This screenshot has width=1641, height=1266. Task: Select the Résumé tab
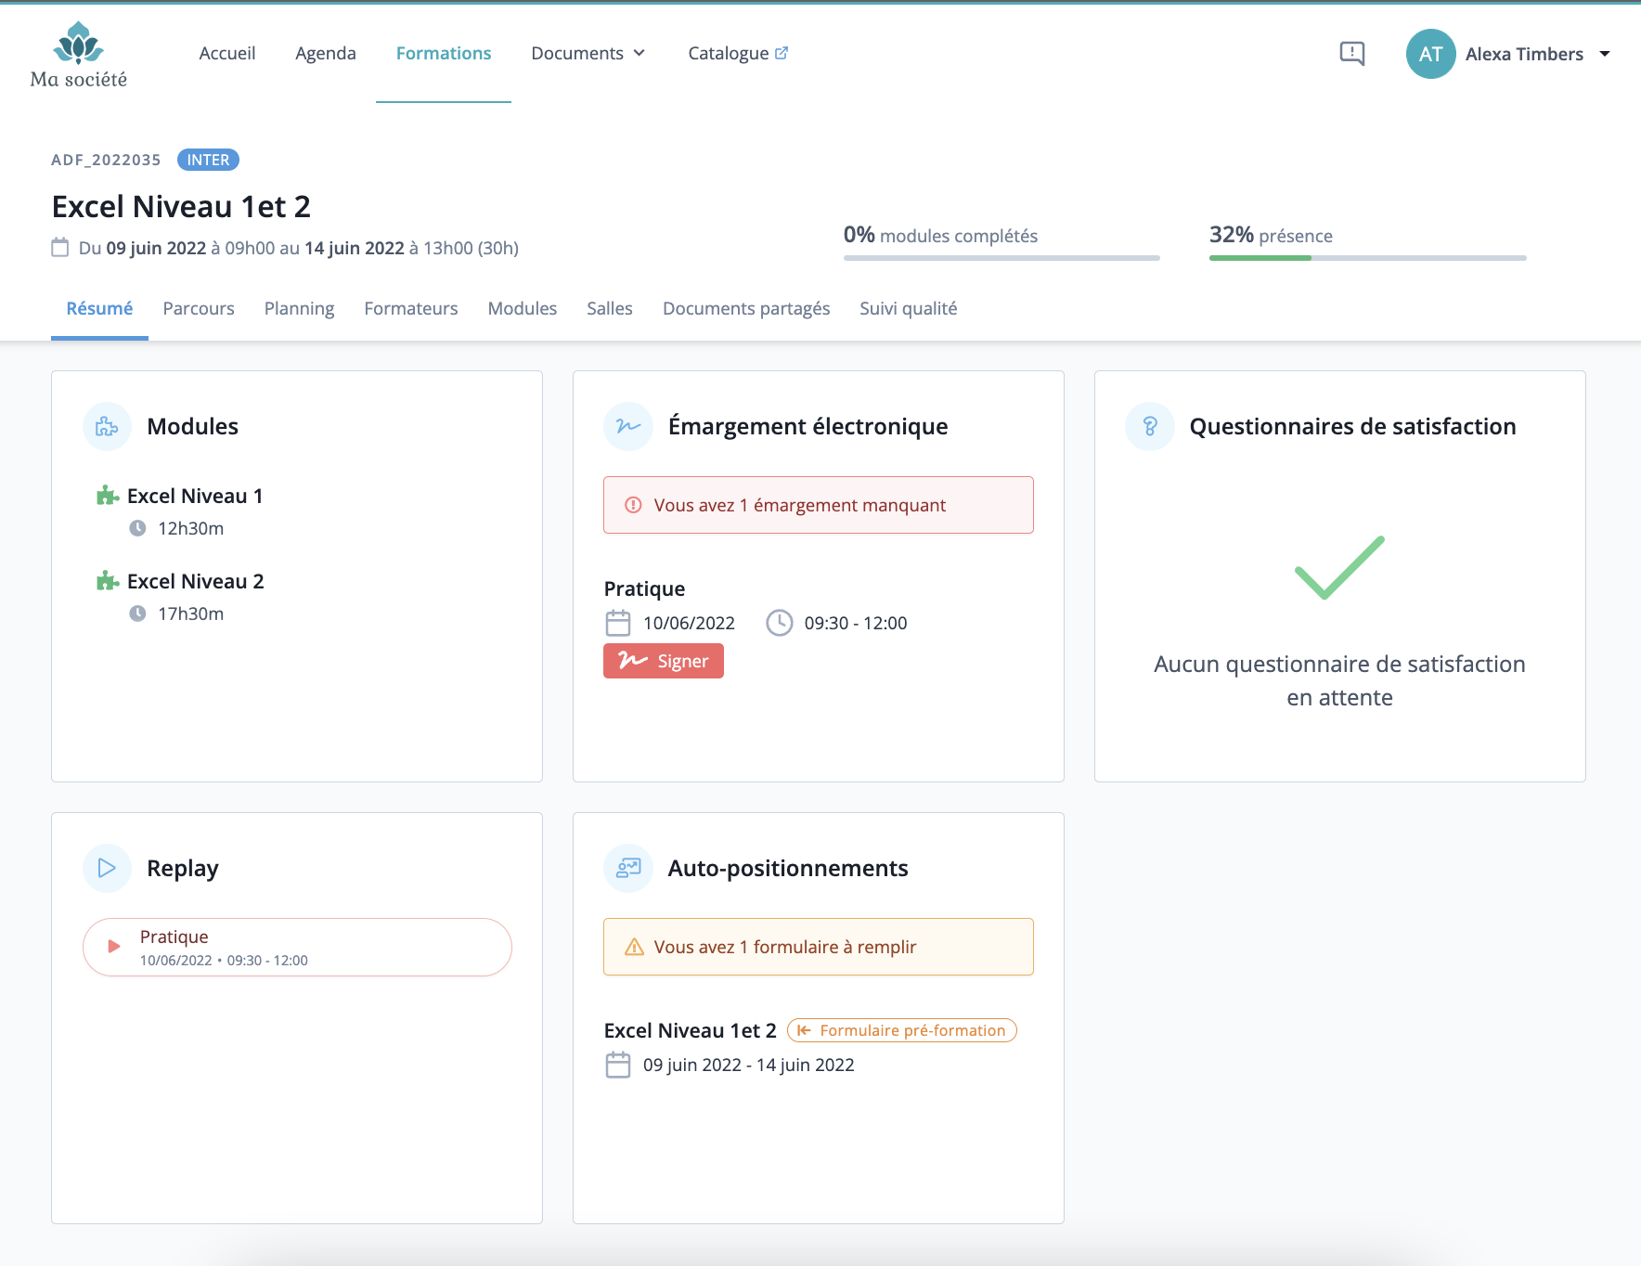click(x=99, y=308)
